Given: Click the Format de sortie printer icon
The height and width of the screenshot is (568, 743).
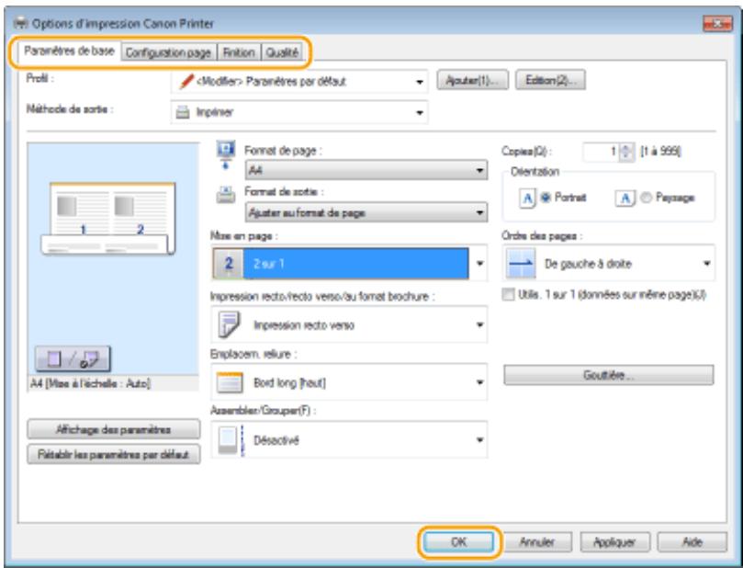Looking at the screenshot, I should [226, 195].
